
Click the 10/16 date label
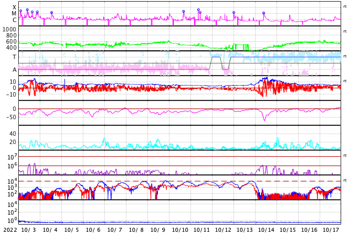point(309,230)
